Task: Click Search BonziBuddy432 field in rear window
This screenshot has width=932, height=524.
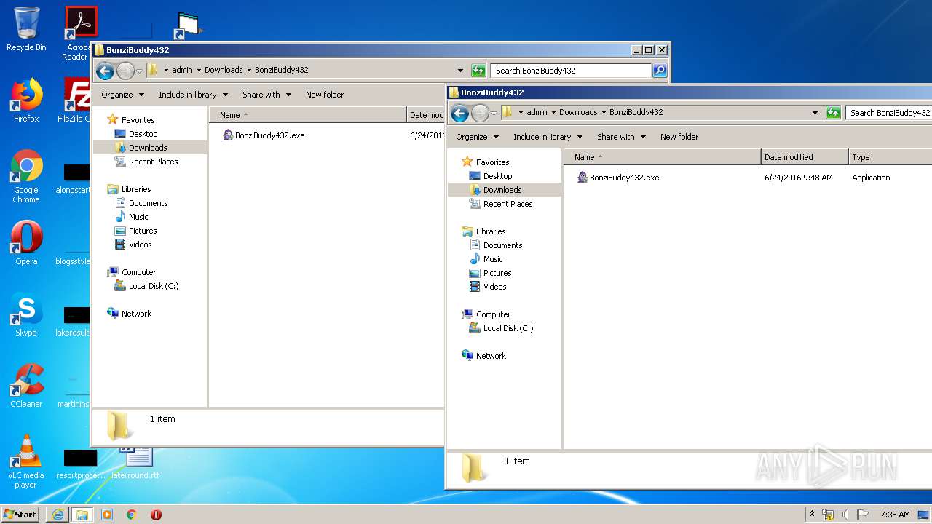Action: [571, 71]
